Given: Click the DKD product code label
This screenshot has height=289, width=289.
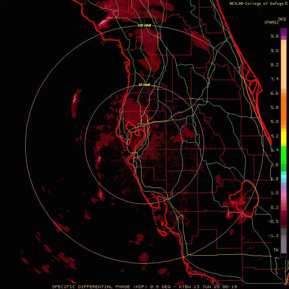Looking at the screenshot, I should pyautogui.click(x=282, y=19).
